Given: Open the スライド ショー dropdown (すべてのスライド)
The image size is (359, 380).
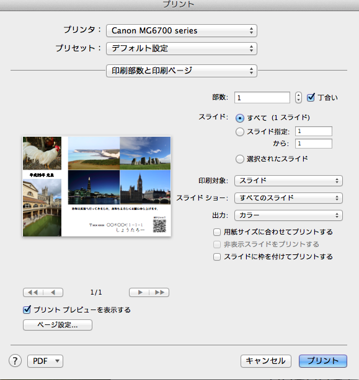Looking at the screenshot, I should [x=288, y=198].
